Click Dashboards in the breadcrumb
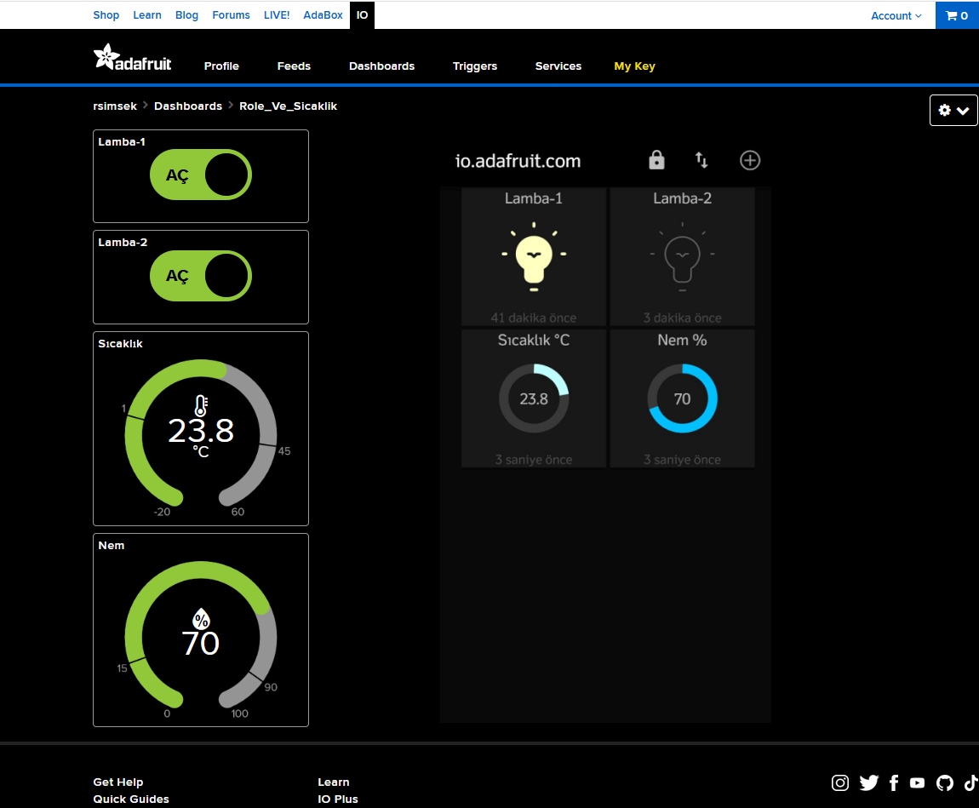 coord(188,106)
